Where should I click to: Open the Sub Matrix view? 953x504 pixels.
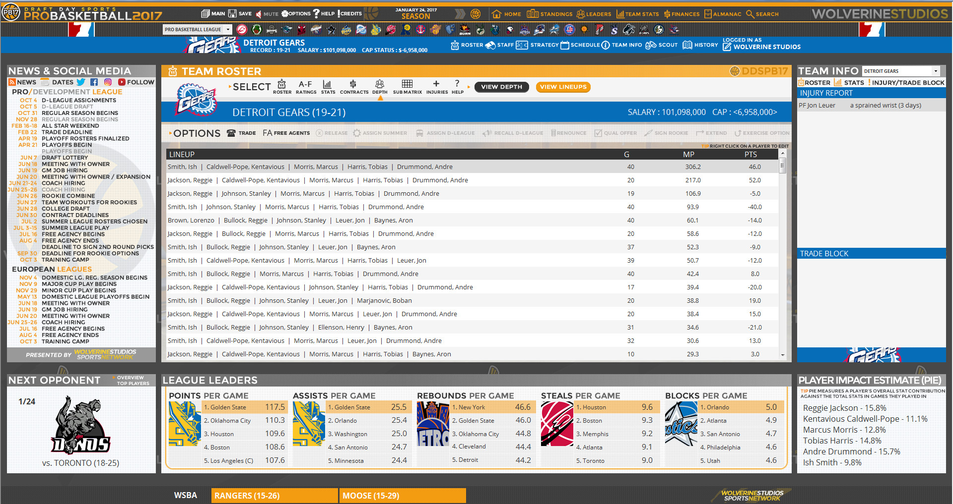click(407, 87)
